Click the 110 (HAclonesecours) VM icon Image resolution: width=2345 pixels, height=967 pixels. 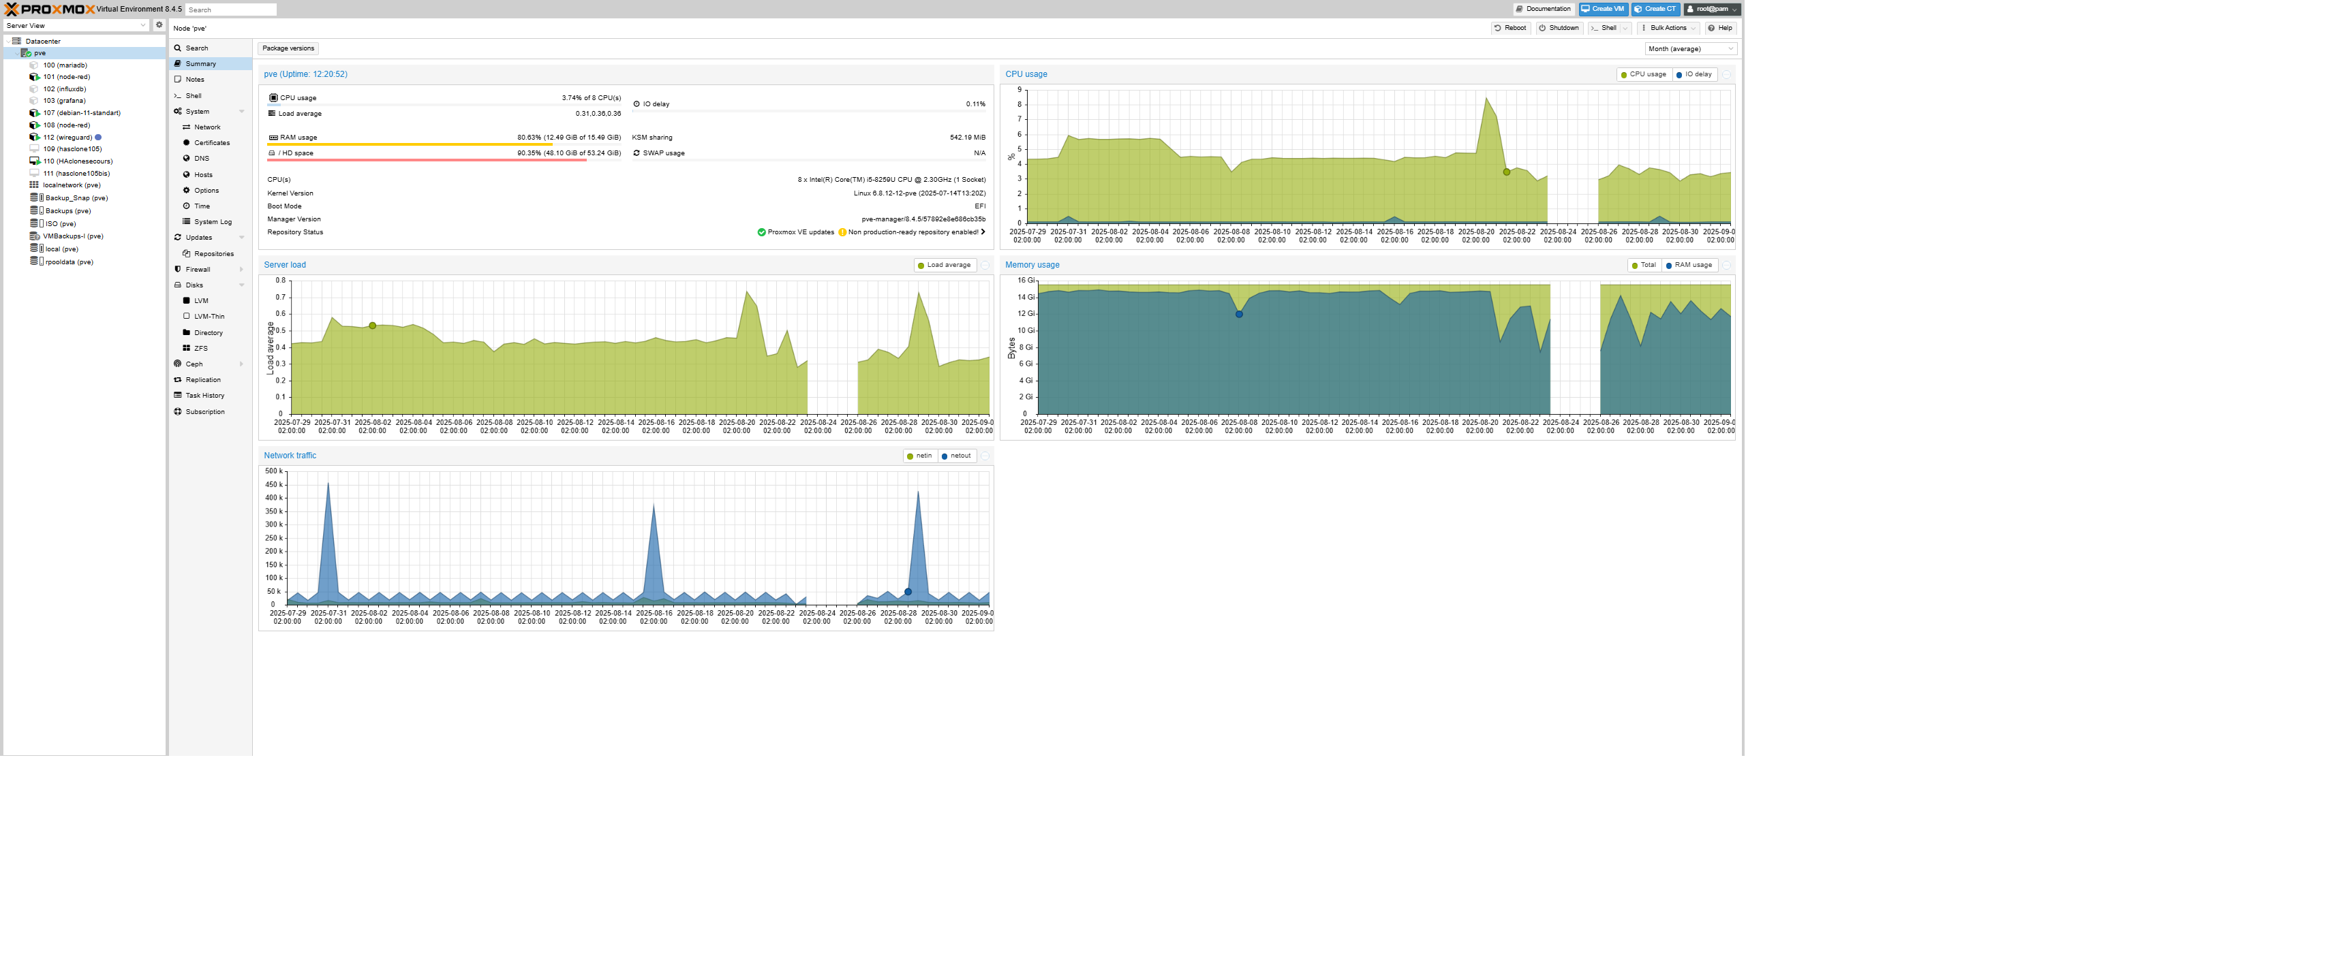pyautogui.click(x=33, y=161)
